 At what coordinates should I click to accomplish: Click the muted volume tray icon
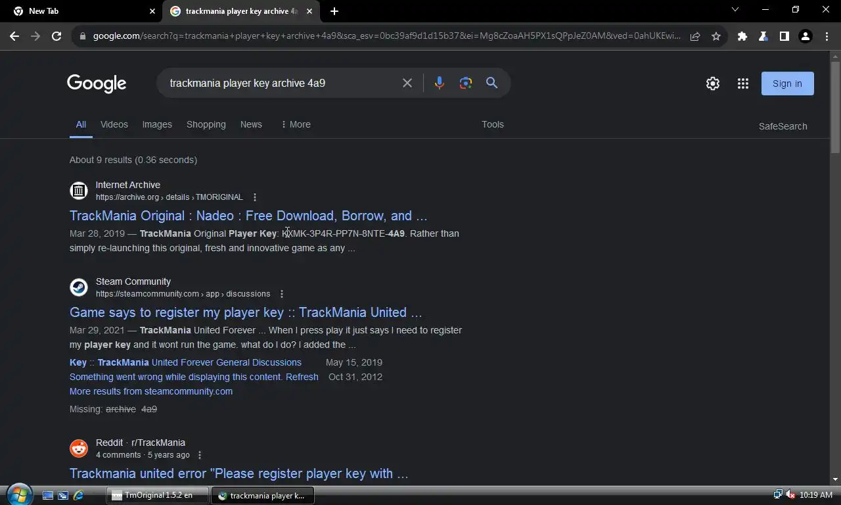point(790,495)
